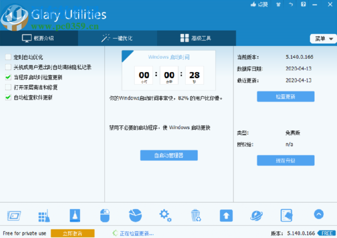Screen dimensions: 337x238
Task: Open the tracks eraser document icon
Action: [286, 215]
